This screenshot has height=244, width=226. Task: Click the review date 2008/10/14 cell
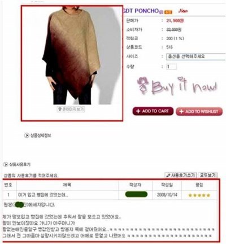[167, 195]
